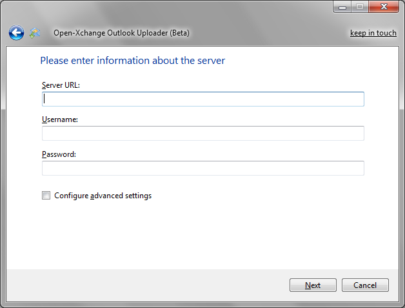Click the Open-Xchange Outlook Uploader (Beta) title
405x308 pixels.
(121, 33)
